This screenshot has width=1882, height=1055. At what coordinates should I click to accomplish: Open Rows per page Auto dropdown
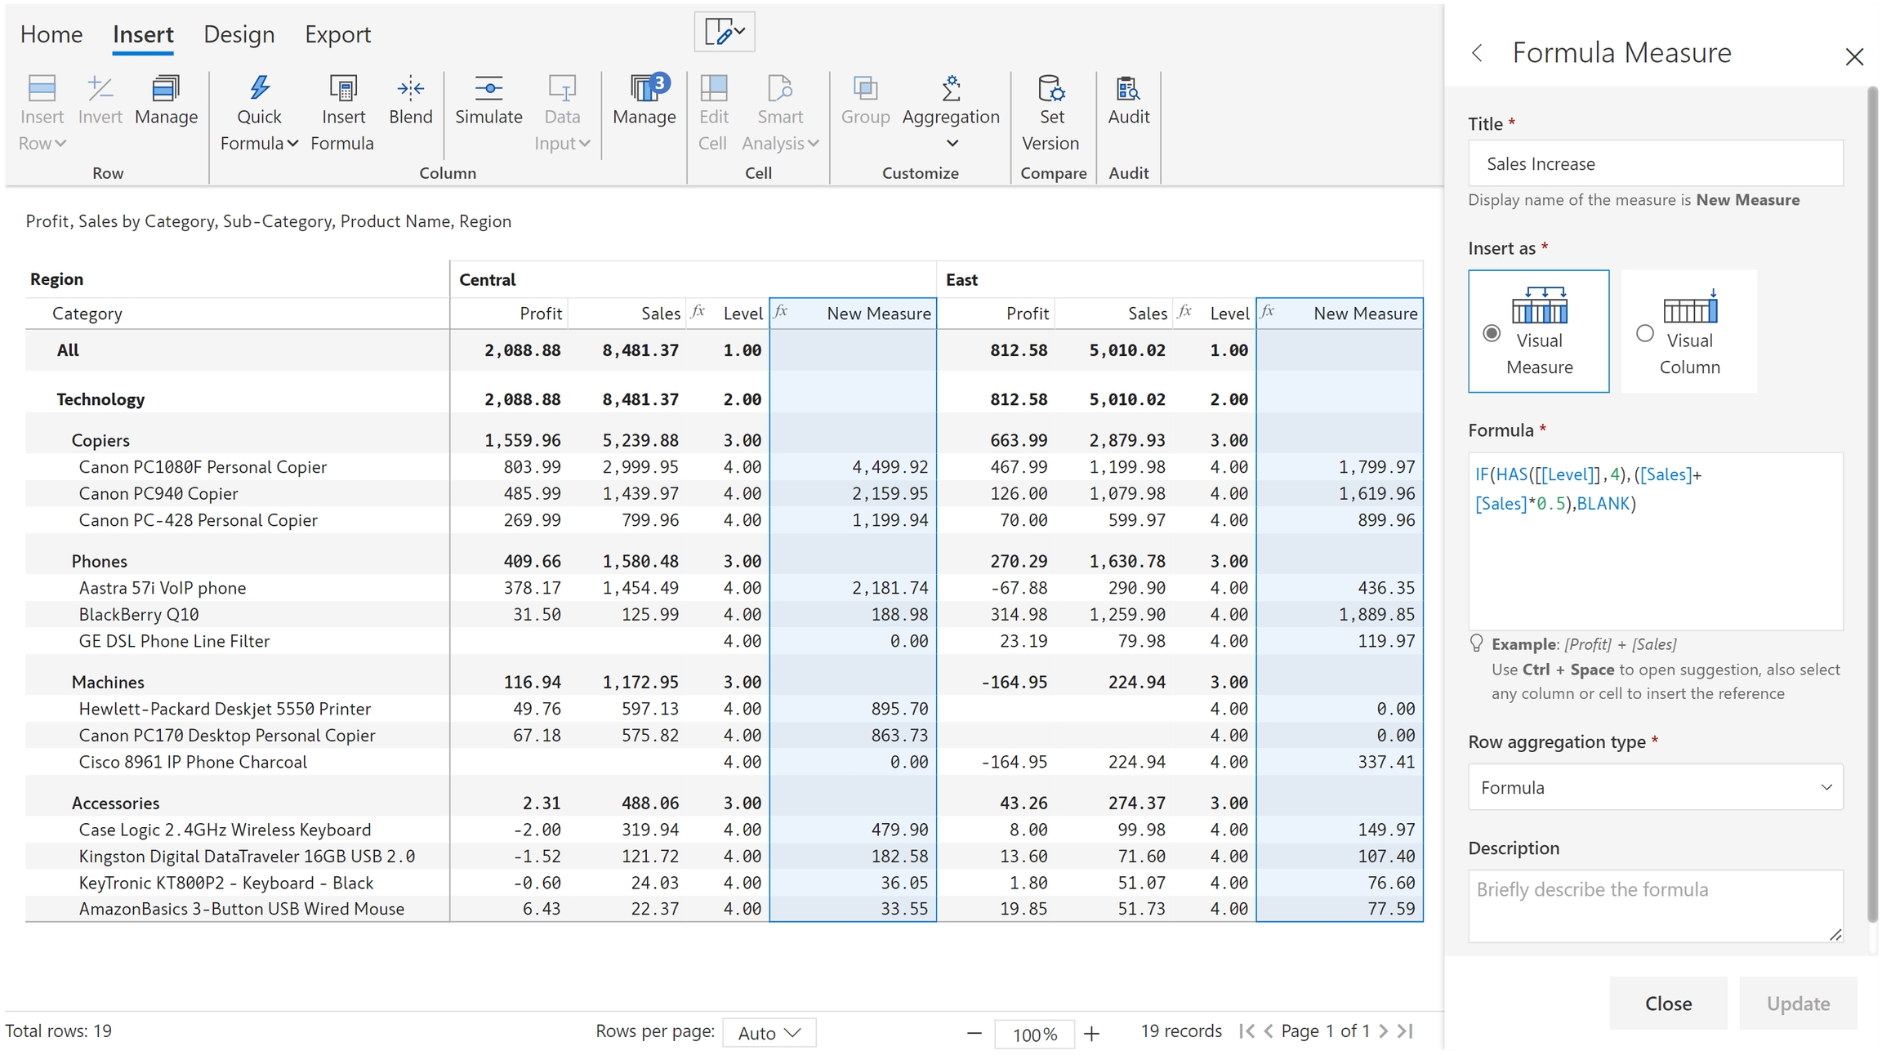click(x=769, y=1033)
